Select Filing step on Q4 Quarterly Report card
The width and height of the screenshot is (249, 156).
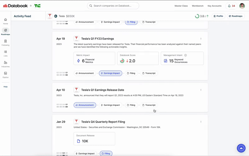[106, 154]
